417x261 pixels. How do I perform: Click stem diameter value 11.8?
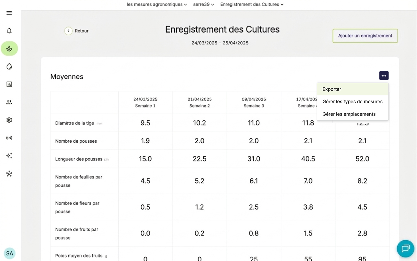click(x=308, y=123)
